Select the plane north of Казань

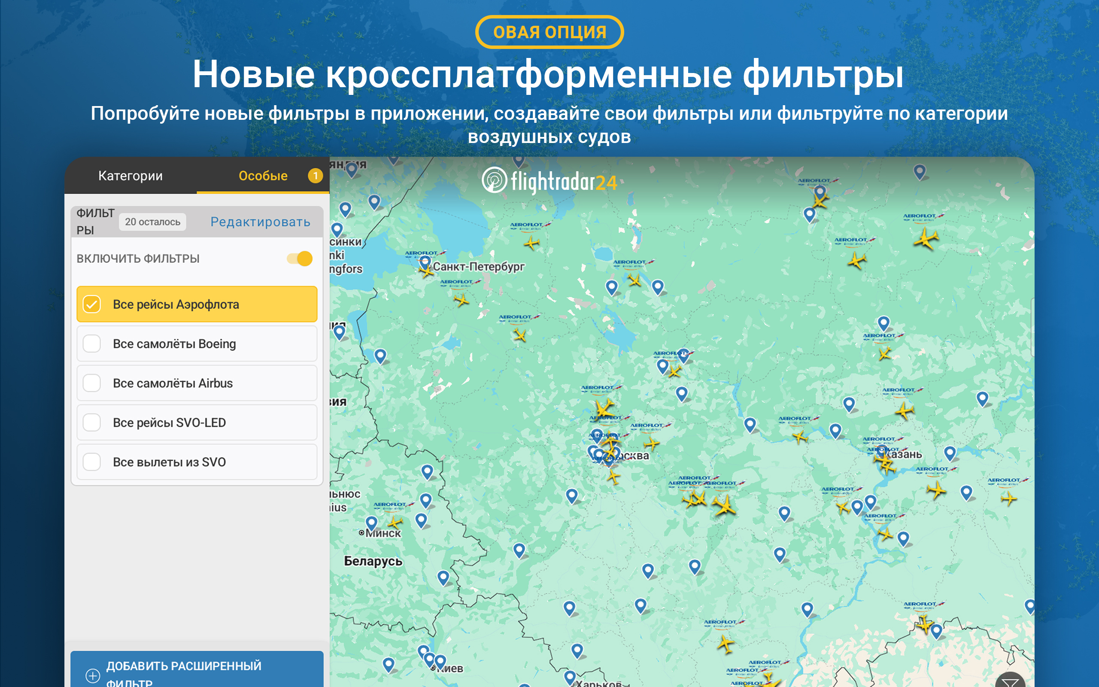905,411
